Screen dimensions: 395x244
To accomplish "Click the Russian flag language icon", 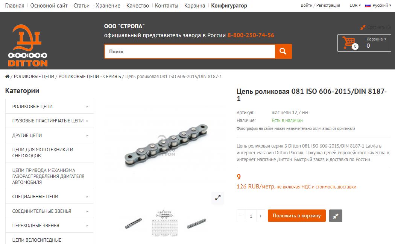I will (x=368, y=6).
